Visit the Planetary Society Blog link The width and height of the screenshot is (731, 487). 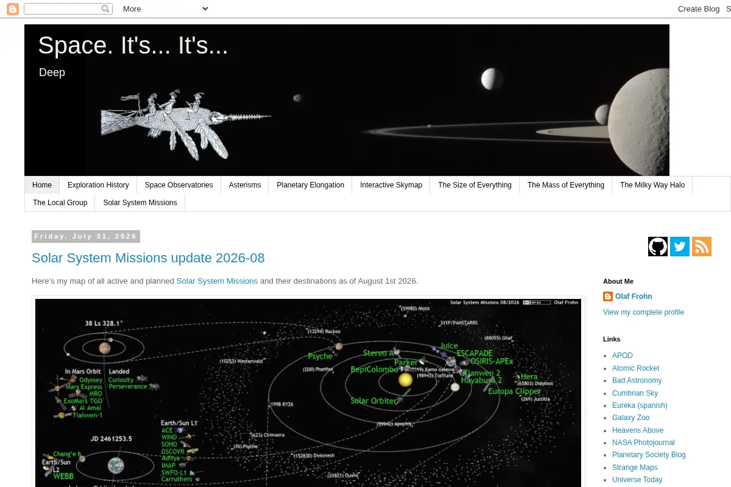649,455
